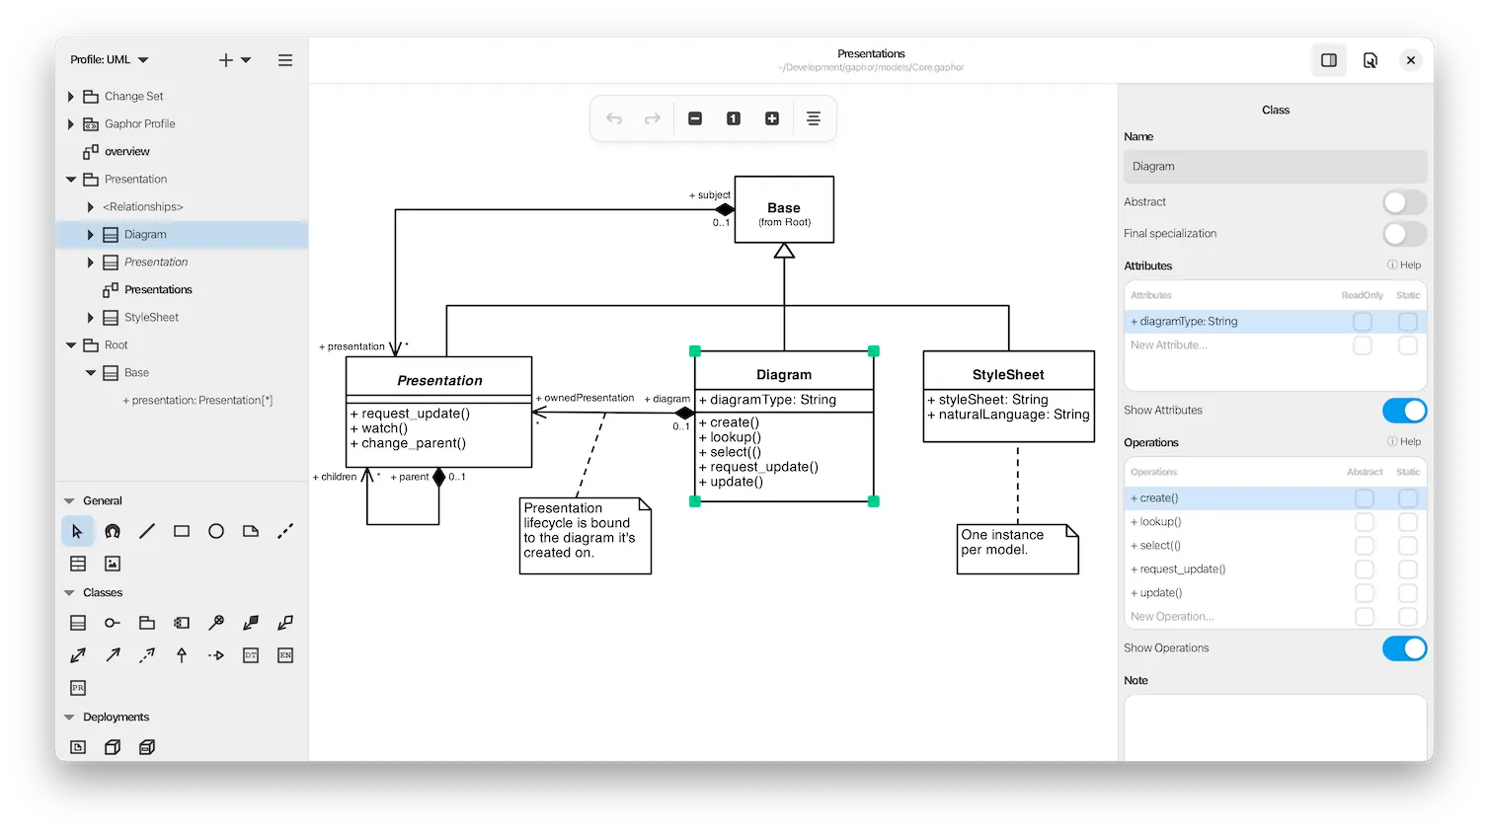Expand the Change Set tree node
Image resolution: width=1489 pixels, height=834 pixels.
70,97
